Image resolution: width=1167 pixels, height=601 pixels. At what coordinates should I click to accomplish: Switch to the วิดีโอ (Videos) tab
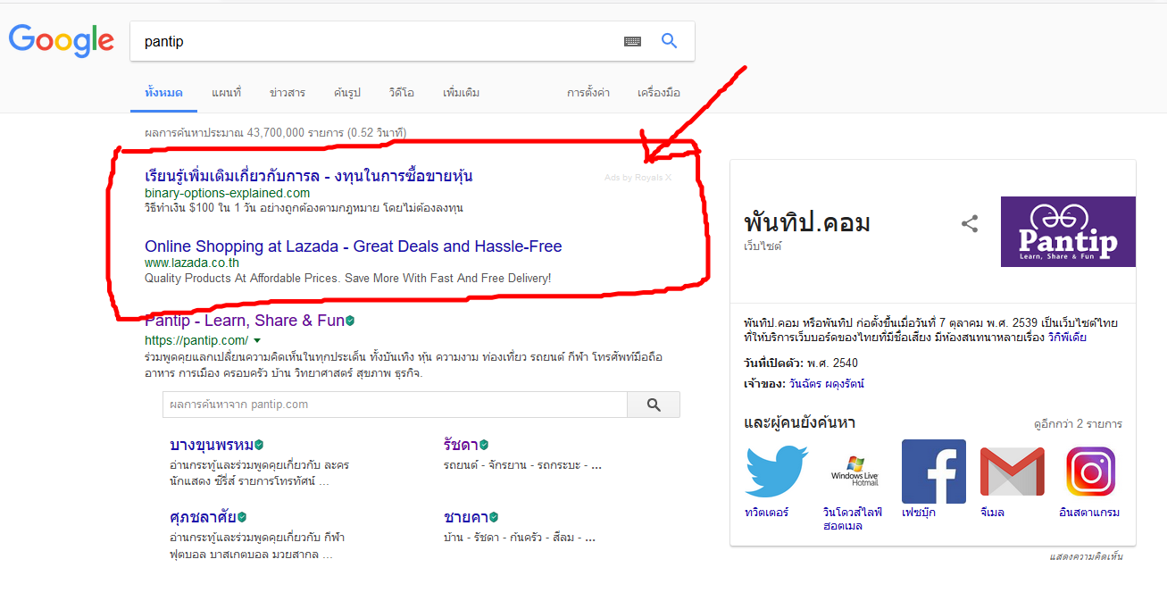[402, 93]
